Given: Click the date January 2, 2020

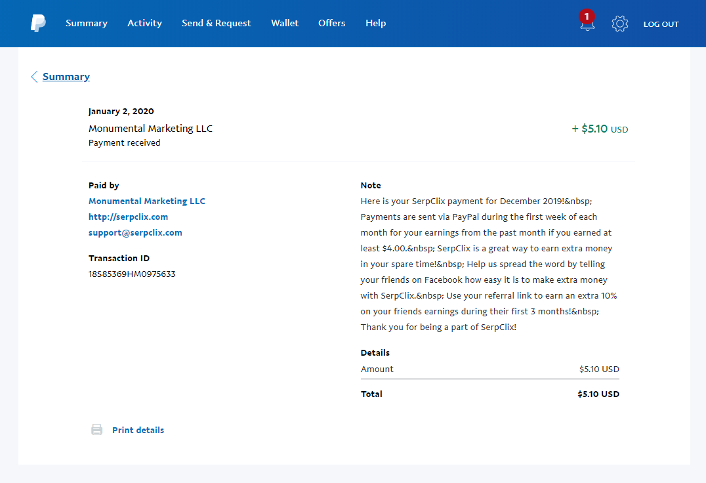Looking at the screenshot, I should point(121,111).
